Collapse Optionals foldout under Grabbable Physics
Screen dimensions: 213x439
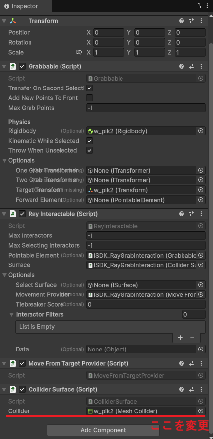coord(5,160)
